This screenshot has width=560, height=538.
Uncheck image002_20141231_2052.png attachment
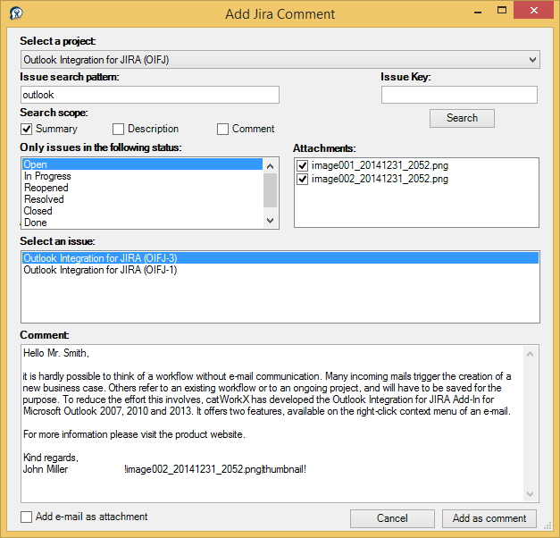[303, 179]
